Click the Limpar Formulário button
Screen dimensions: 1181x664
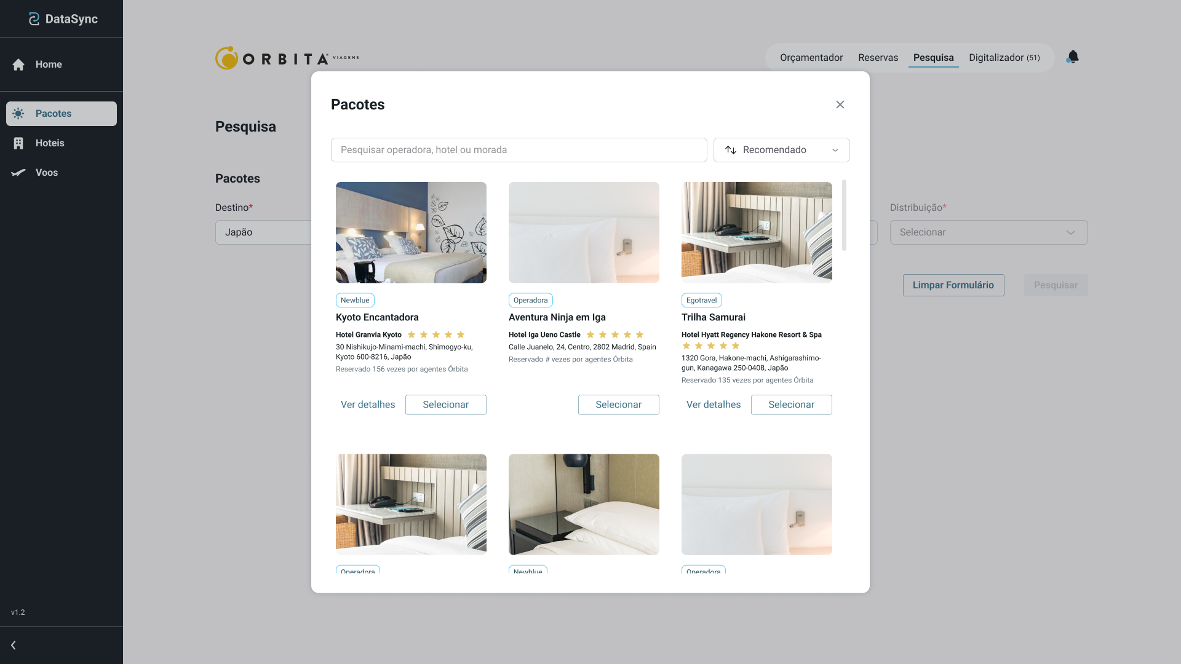pyautogui.click(x=953, y=285)
